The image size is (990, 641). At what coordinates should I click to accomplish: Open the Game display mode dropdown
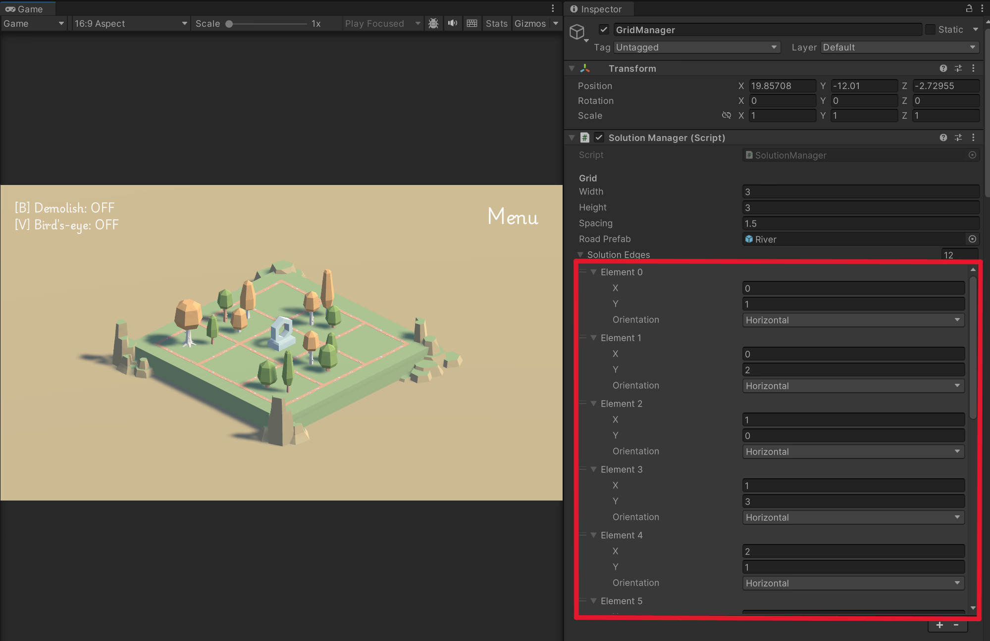point(34,23)
